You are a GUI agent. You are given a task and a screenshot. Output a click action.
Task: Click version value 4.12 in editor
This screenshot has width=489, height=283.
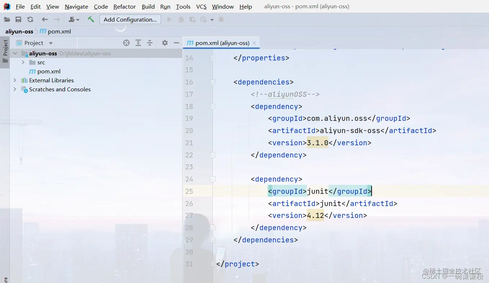click(315, 215)
